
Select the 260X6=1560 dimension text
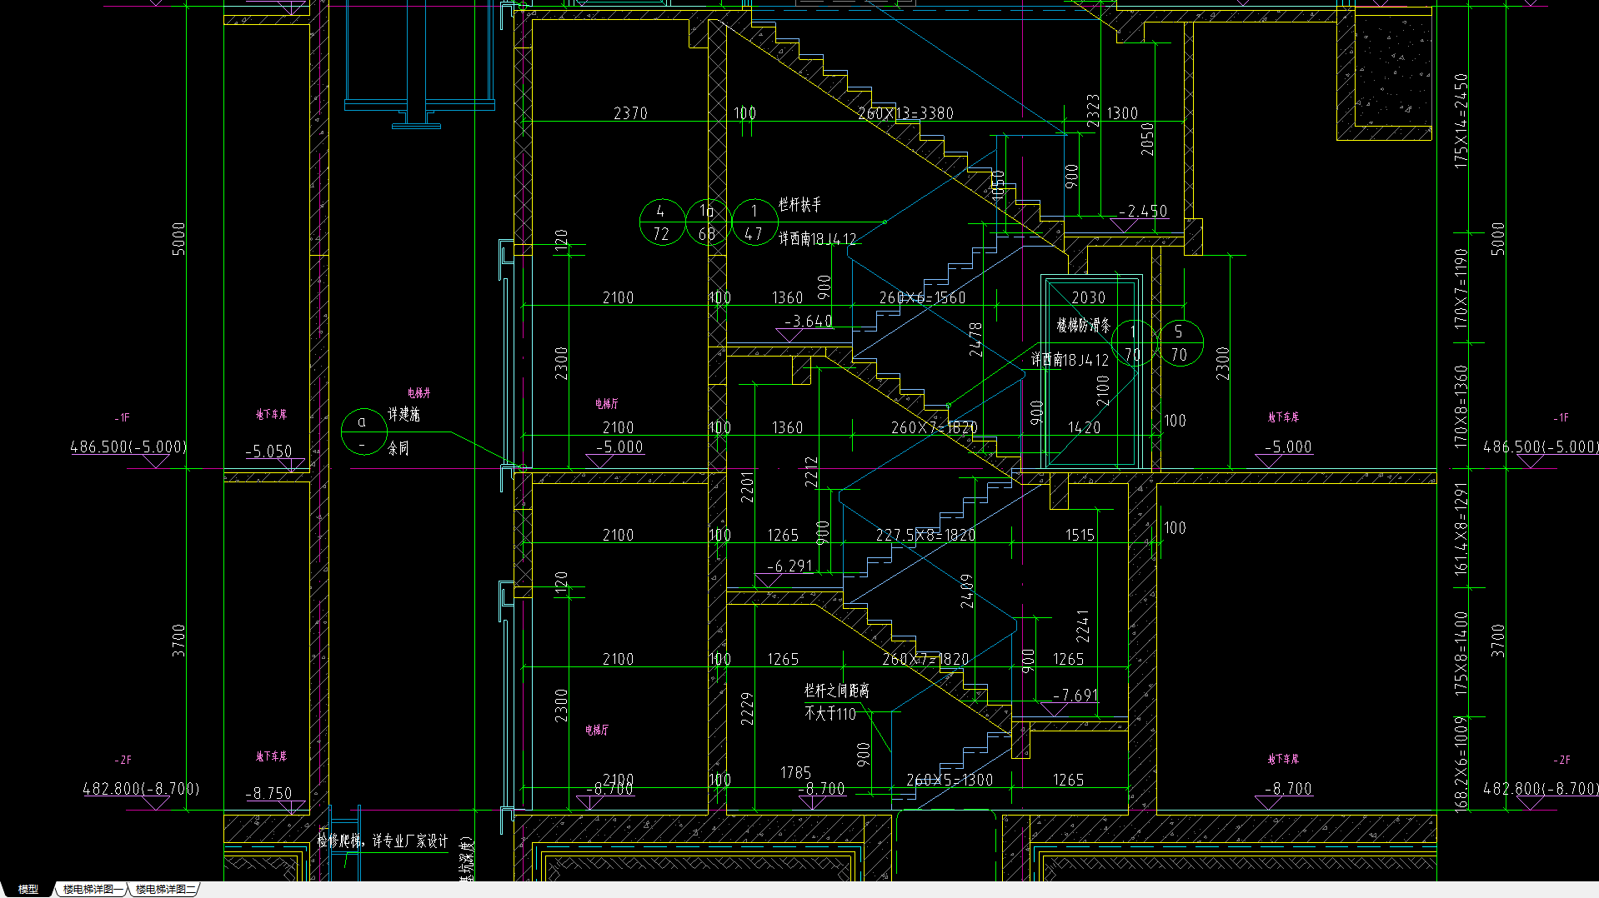(923, 298)
